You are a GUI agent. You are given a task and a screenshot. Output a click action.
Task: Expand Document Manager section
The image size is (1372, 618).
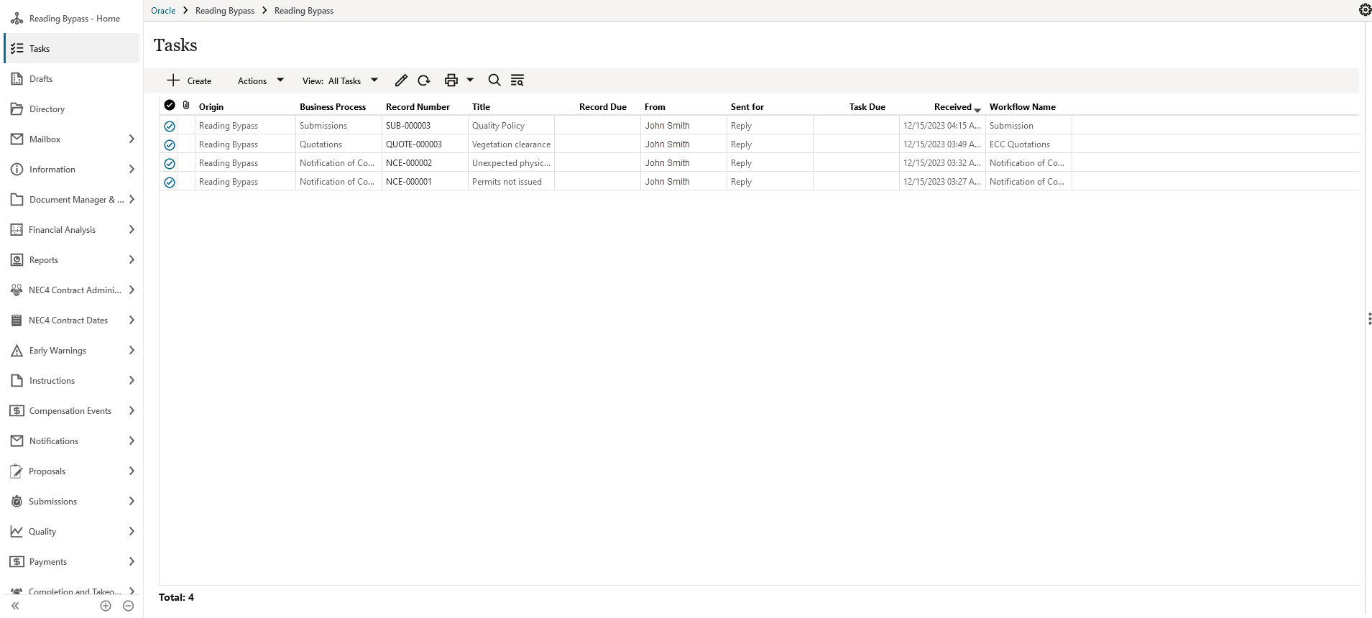pos(132,200)
